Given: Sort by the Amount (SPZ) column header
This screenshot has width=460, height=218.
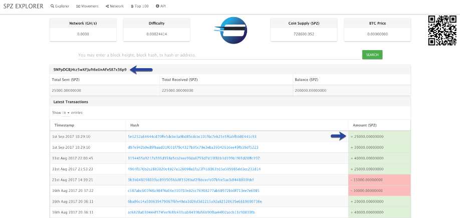Looking at the screenshot, I should (365, 125).
